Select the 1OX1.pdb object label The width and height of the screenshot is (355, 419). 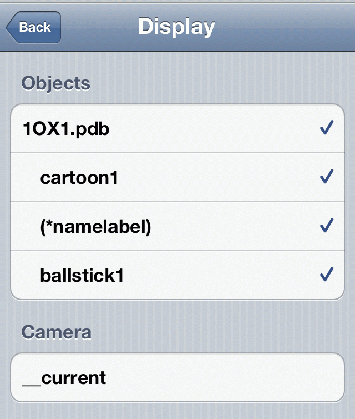66,129
